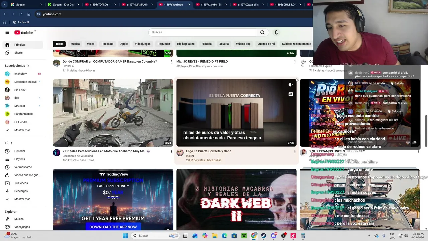Screen dimensions: 428x241
Task: Expand Suscripciones Mostrar más
Action: pos(23,130)
